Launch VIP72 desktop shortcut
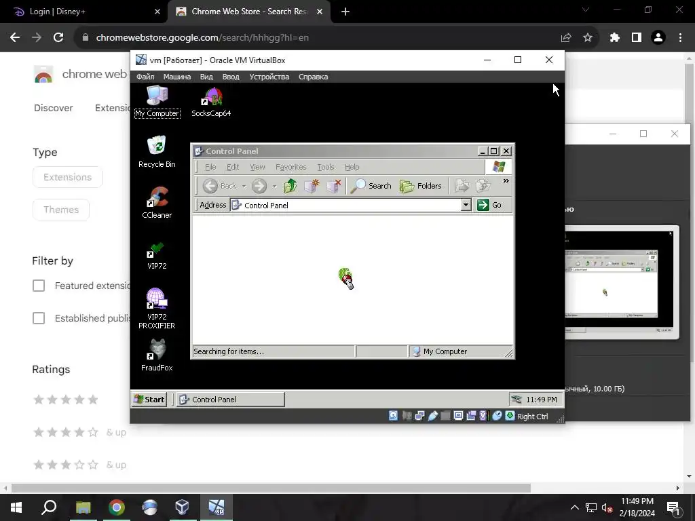The image size is (695, 521). [x=157, y=255]
